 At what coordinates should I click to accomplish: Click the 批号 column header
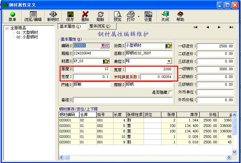click(105, 115)
